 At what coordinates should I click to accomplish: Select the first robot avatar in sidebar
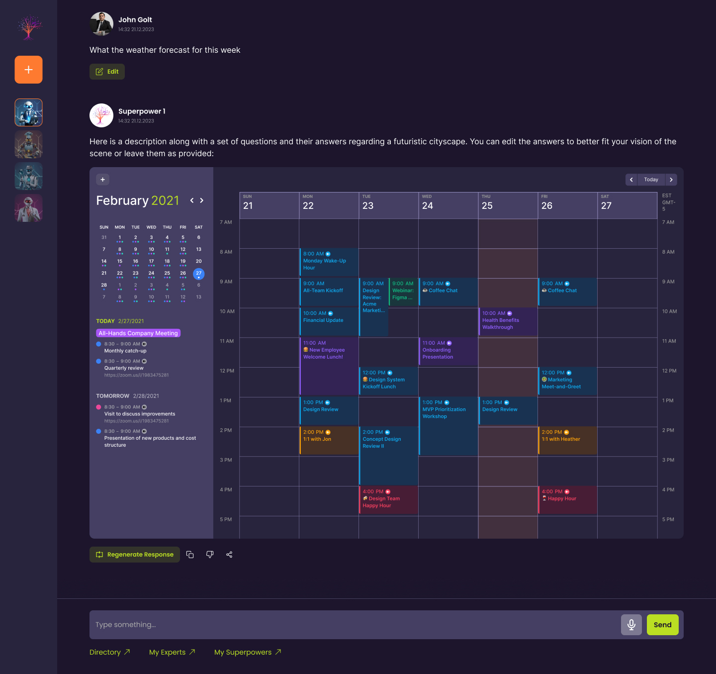point(29,112)
